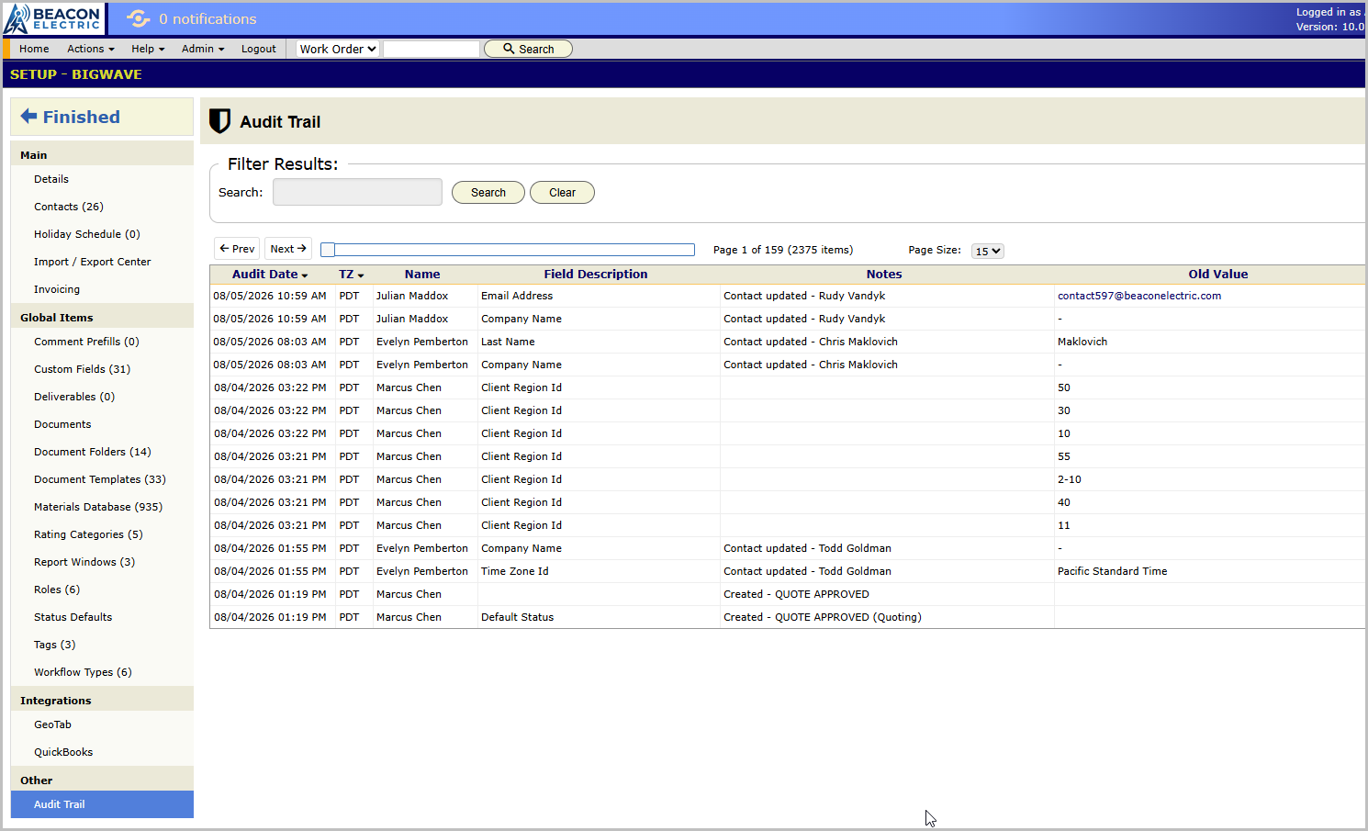Open the Help menu
Screen dimensions: 1368x831
click(x=148, y=49)
